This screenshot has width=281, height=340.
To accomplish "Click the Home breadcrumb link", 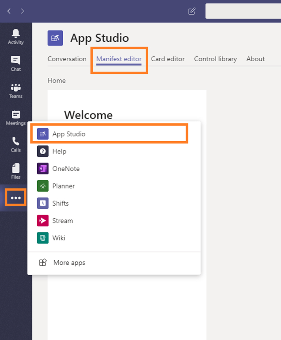I will (57, 80).
